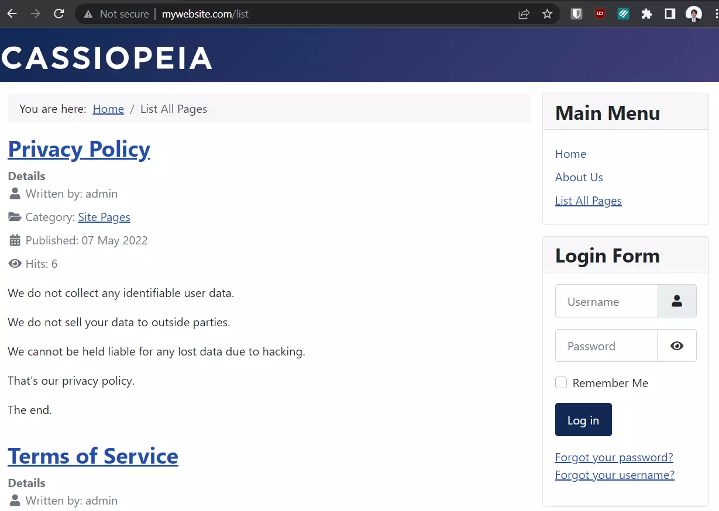The height and width of the screenshot is (511, 719).
Task: Click the eye icon beside Hits: 6
Action: [15, 264]
